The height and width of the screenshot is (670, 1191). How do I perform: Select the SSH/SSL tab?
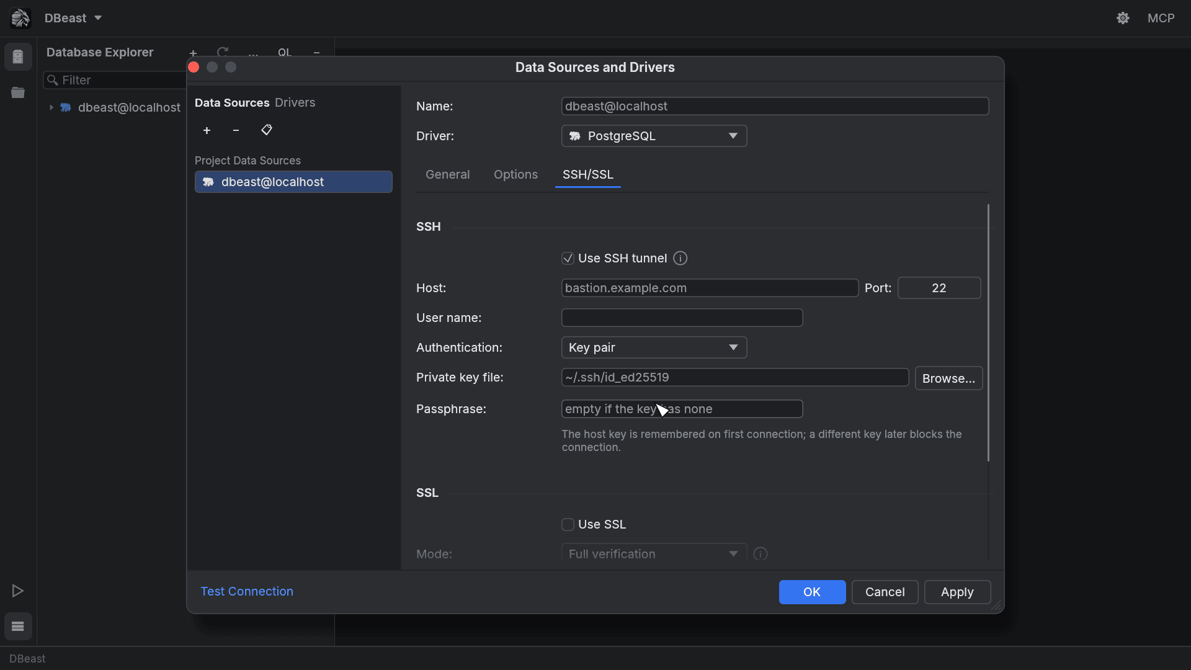point(587,174)
